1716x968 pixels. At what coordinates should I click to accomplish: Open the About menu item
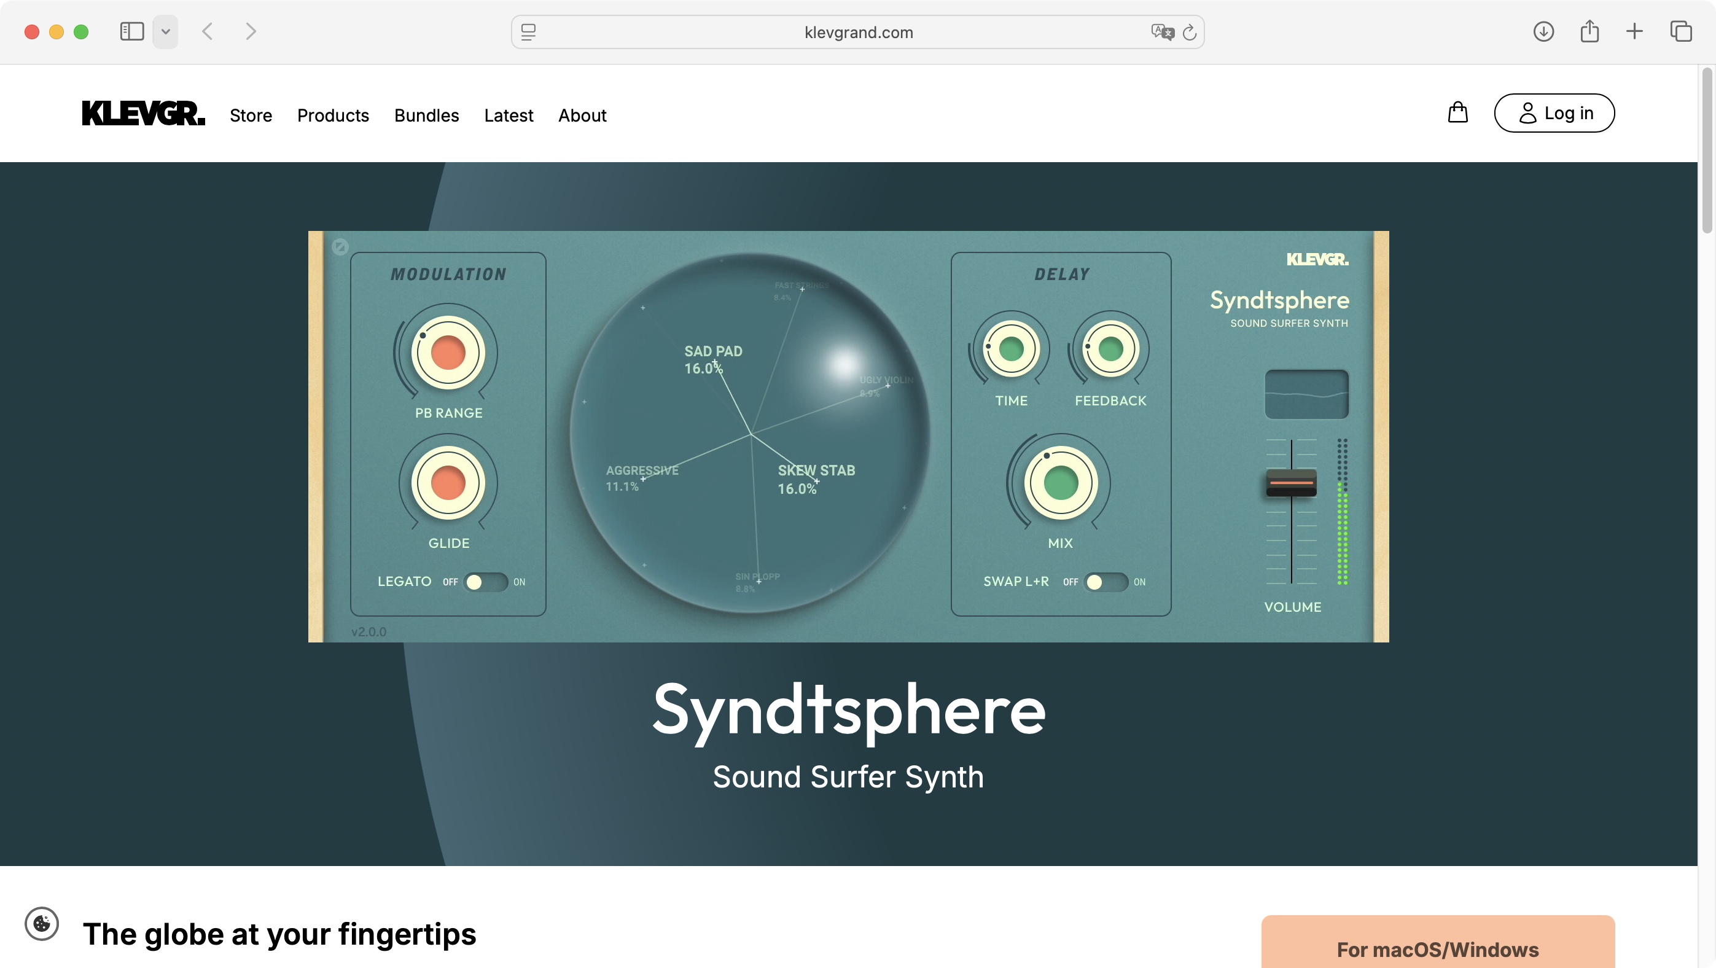582,115
